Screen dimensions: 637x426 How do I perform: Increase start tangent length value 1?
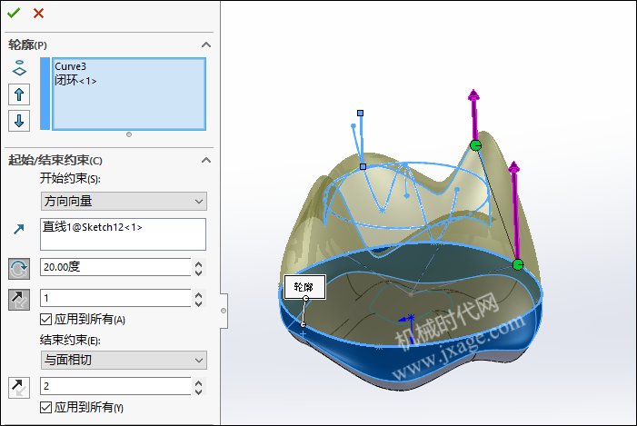(x=199, y=294)
